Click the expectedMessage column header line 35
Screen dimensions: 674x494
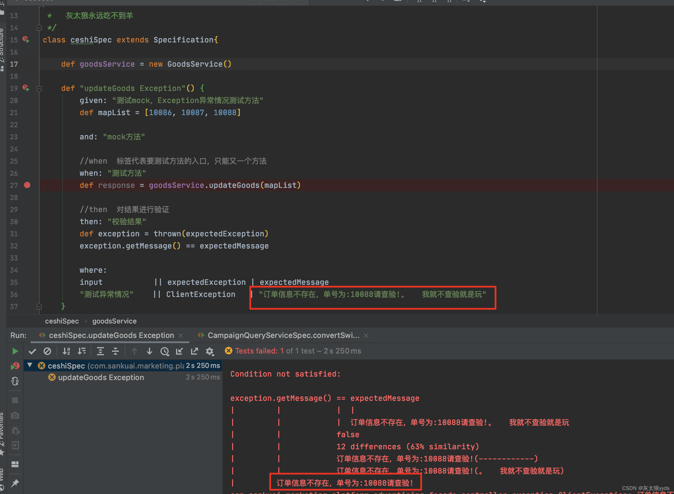coord(294,282)
